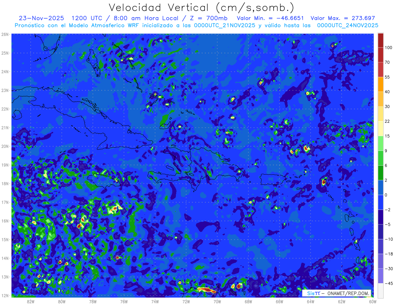Click the colorbar value label '-18'
The image size is (396, 306).
pyautogui.click(x=388, y=254)
